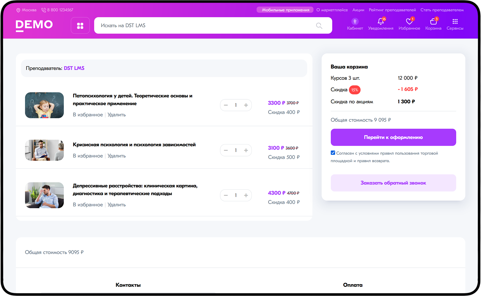The image size is (481, 296).
Task: Remove Кризисная психология via Удалить
Action: [117, 156]
